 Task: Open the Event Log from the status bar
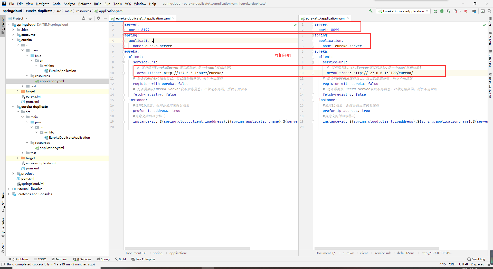[x=476, y=259]
